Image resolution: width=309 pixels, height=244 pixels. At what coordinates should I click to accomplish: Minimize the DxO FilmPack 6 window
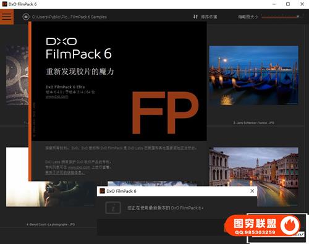pos(274,4)
